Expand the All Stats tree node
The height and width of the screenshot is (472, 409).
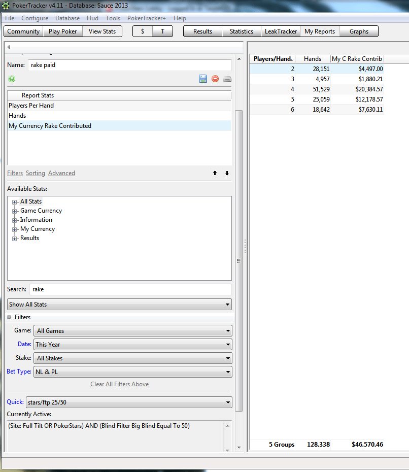14,202
